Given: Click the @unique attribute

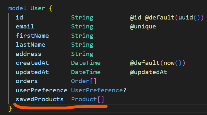Looking at the screenshot, I should 143,27.
